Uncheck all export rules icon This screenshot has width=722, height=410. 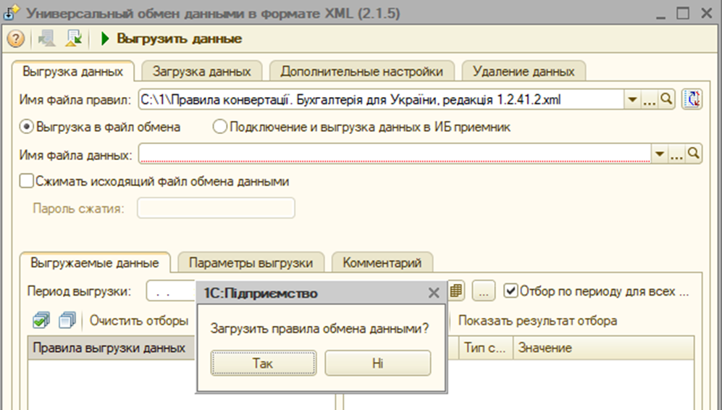[67, 320]
